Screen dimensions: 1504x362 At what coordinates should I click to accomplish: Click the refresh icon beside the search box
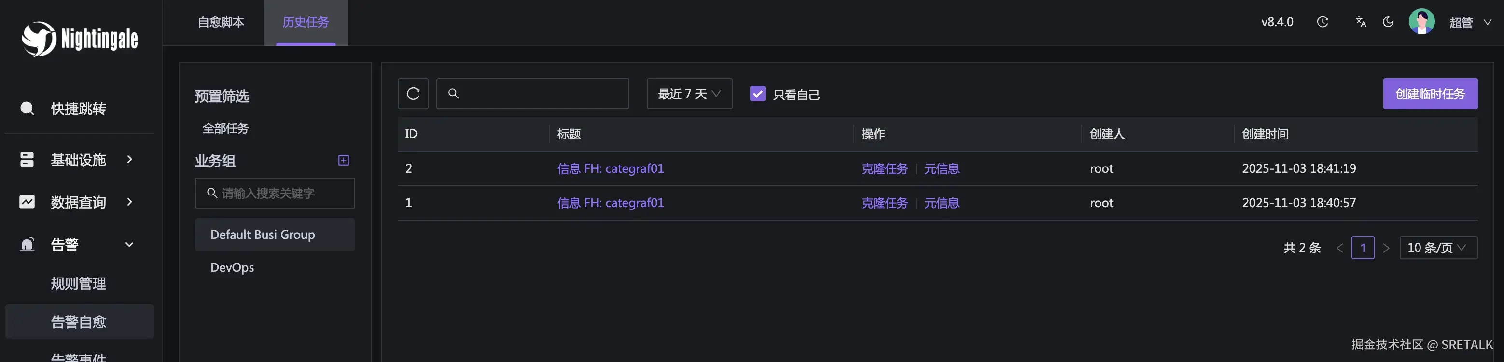coord(413,94)
